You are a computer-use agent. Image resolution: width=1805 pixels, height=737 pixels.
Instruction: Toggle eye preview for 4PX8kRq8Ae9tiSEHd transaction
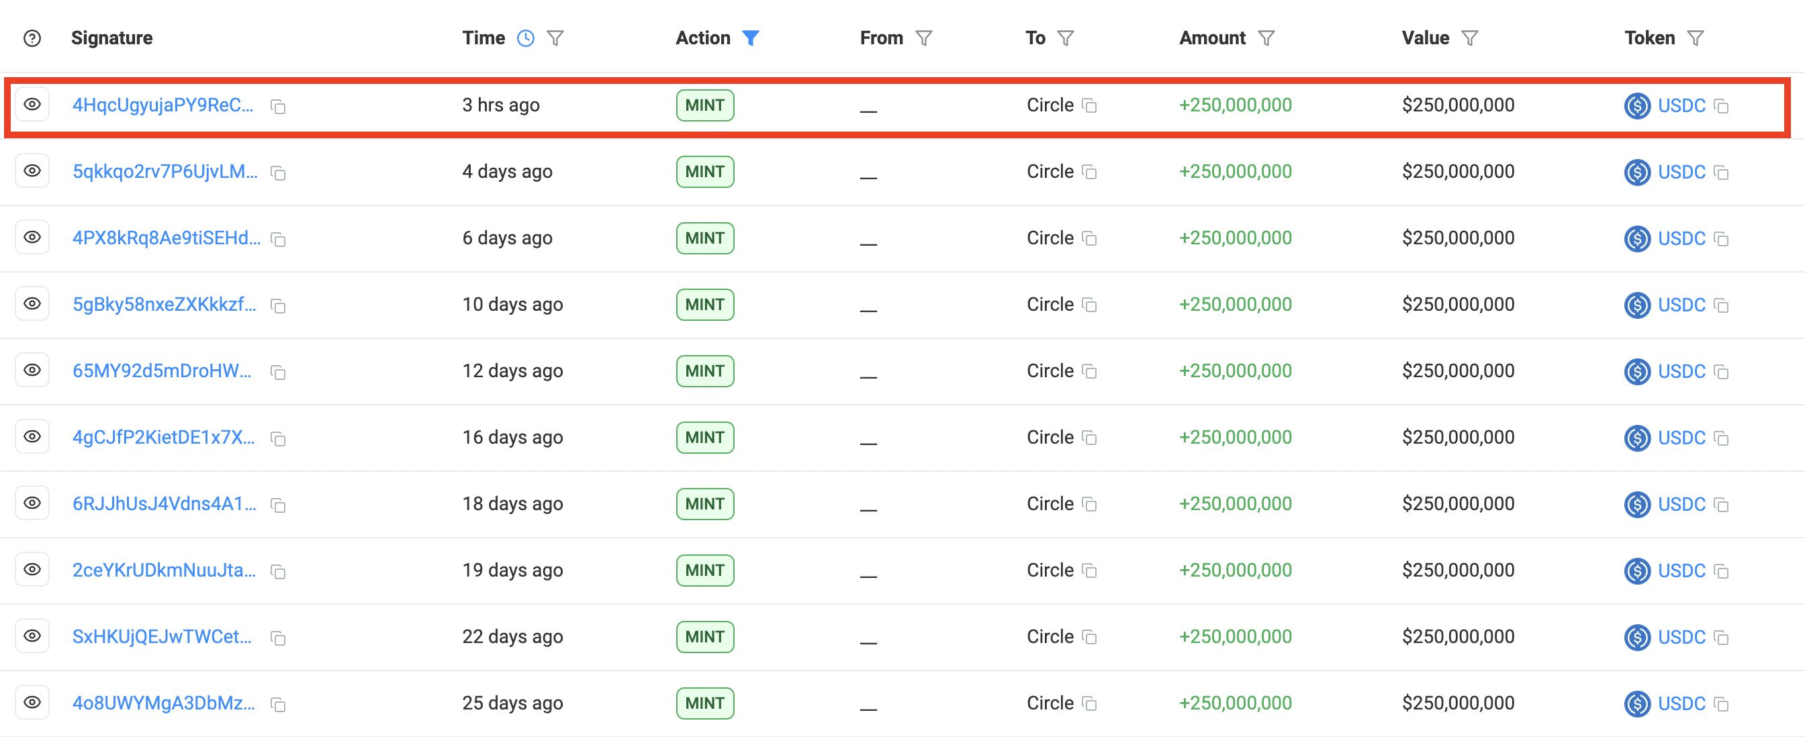[x=32, y=238]
